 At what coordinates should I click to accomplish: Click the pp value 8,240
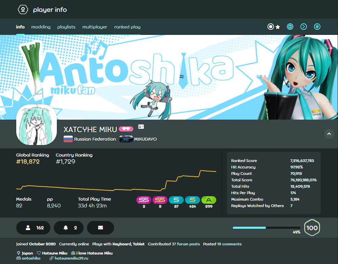click(54, 205)
